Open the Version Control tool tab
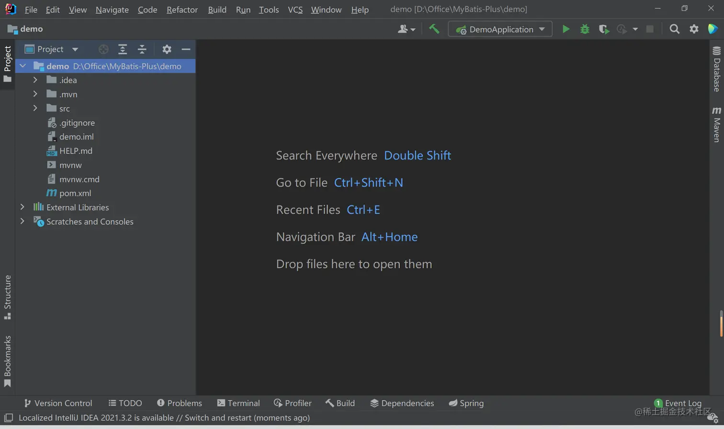 pyautogui.click(x=57, y=403)
